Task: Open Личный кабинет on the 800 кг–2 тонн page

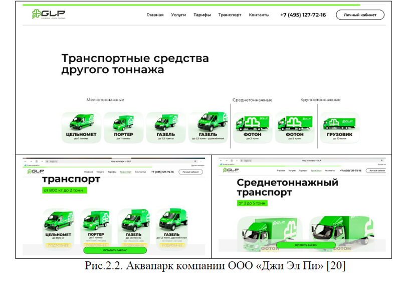Action: coord(191,172)
